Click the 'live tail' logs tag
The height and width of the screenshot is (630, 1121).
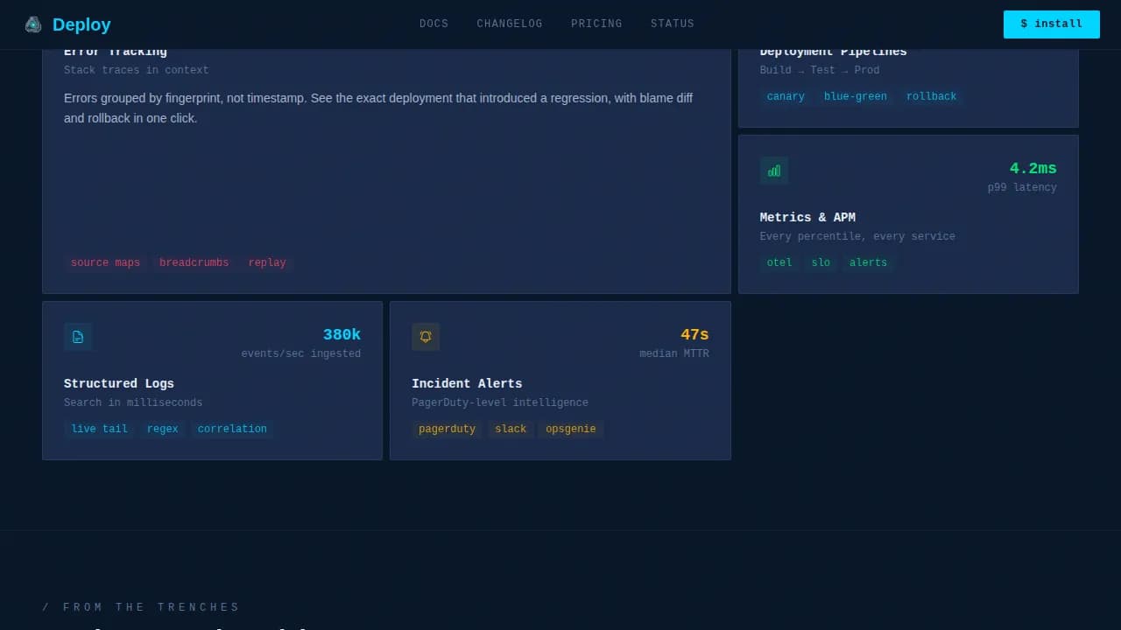99,429
